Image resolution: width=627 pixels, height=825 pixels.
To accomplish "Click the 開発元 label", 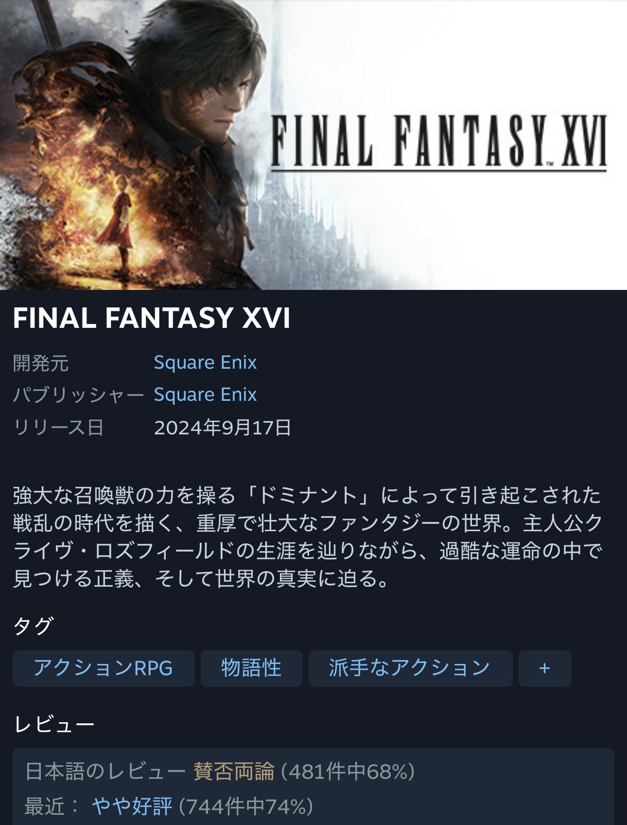I will click(41, 363).
